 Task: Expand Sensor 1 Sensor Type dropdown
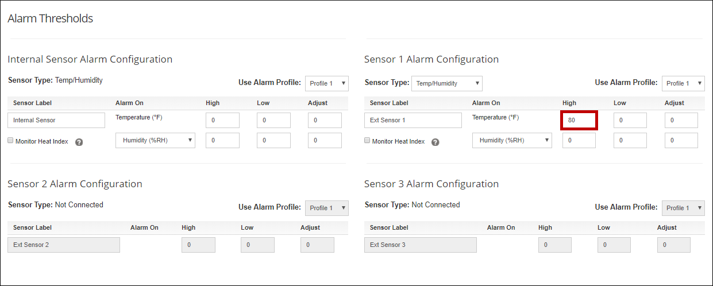tap(446, 83)
